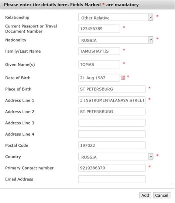Select the Primary Contact number field
The image size is (175, 203).
tap(112, 168)
